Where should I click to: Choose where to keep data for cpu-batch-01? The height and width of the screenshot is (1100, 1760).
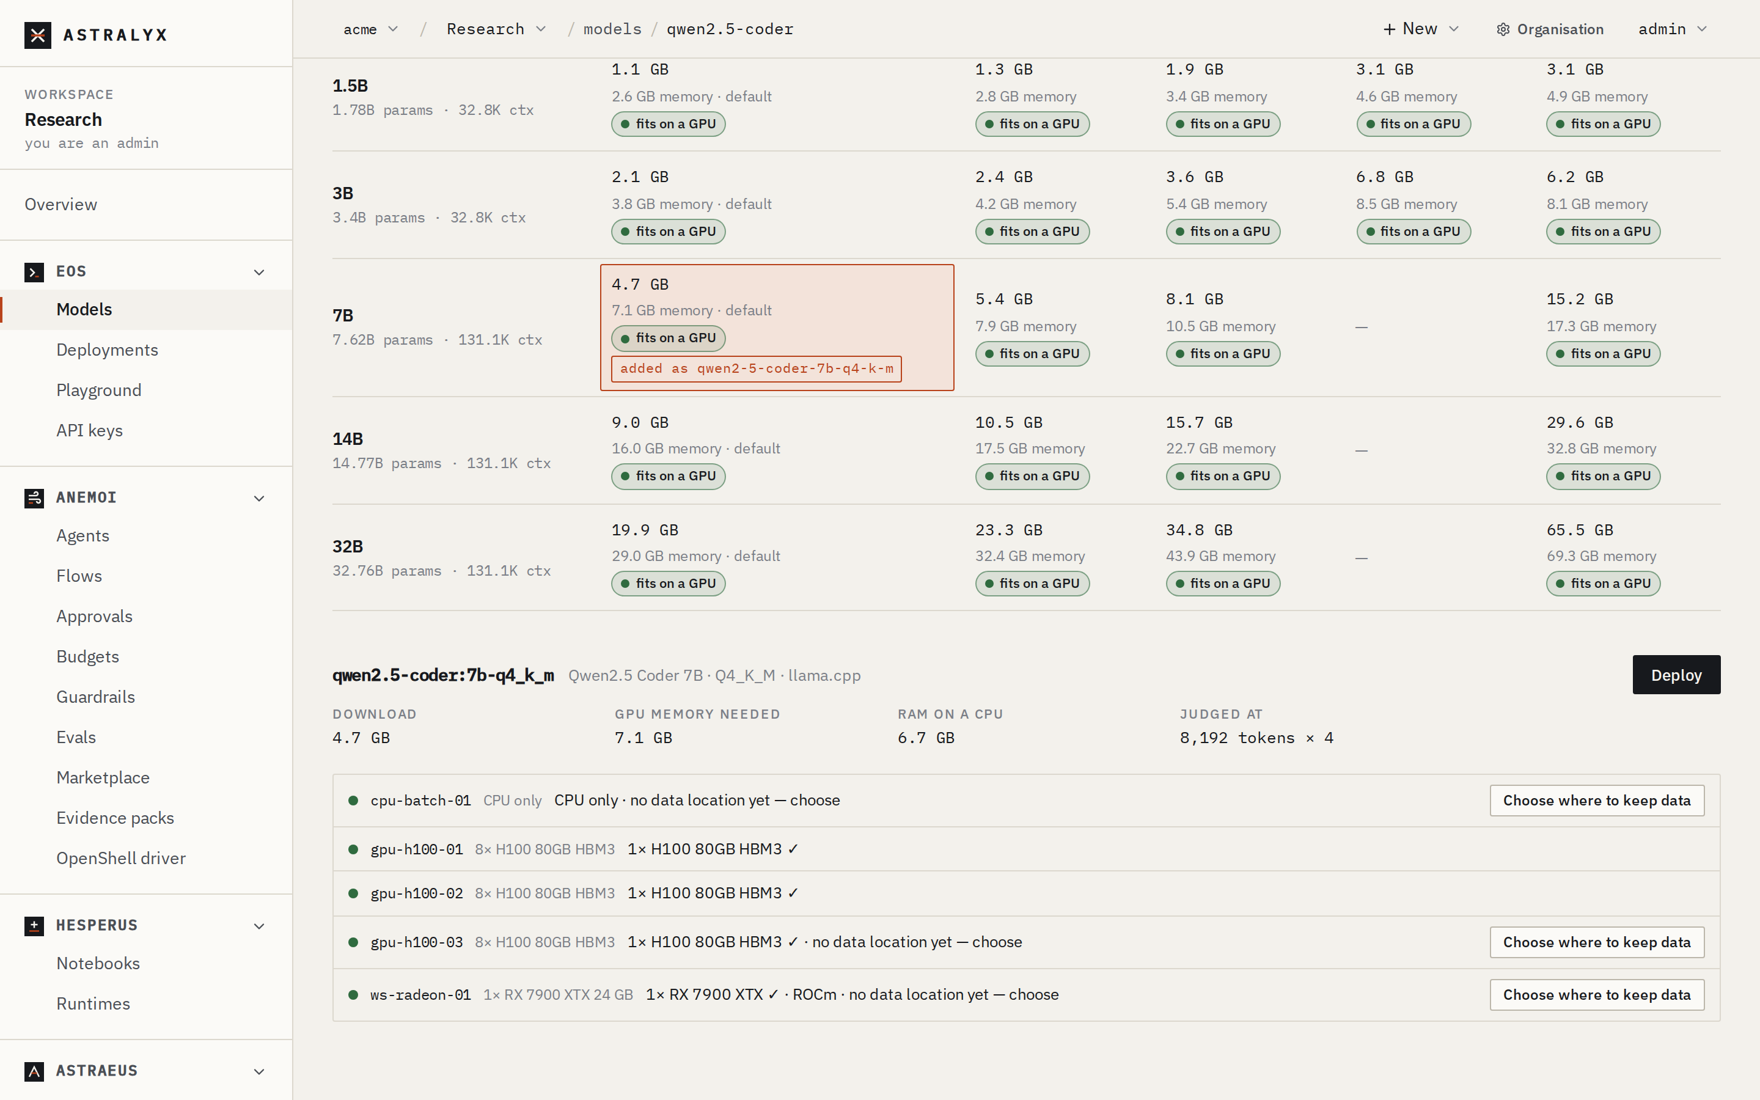point(1596,801)
